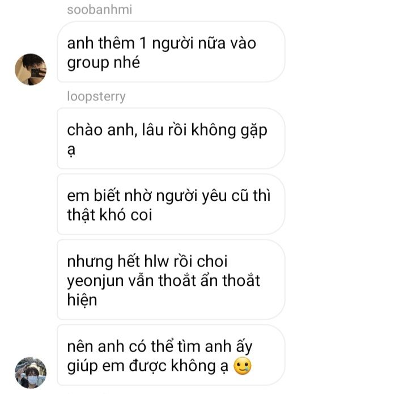Open loopsterry's masked-person profile avatar
The width and height of the screenshot is (408, 394).
point(31,372)
